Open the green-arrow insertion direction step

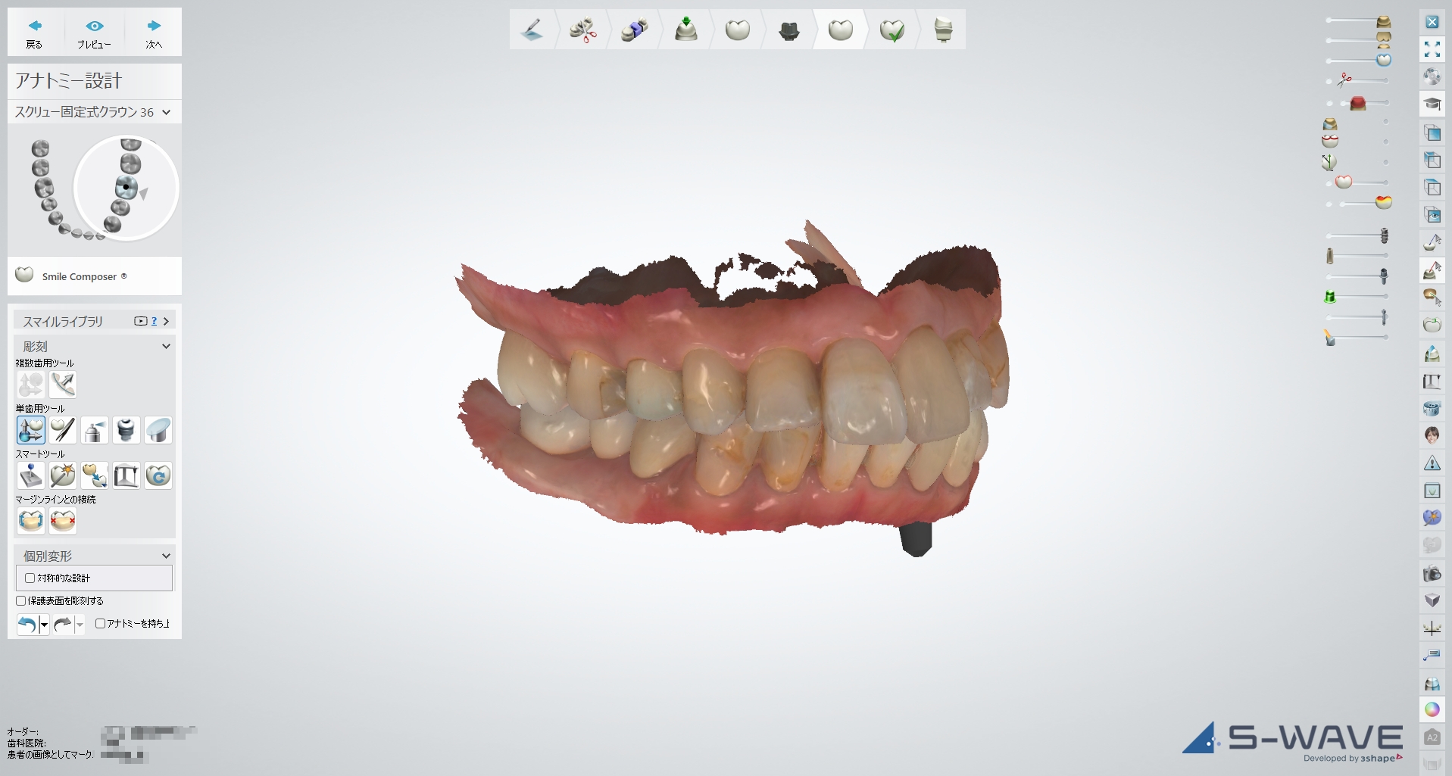point(686,30)
